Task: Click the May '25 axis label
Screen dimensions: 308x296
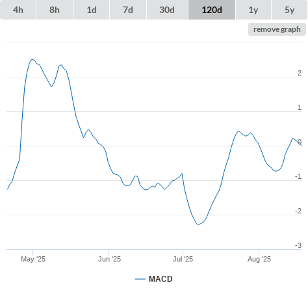Action: (33, 259)
